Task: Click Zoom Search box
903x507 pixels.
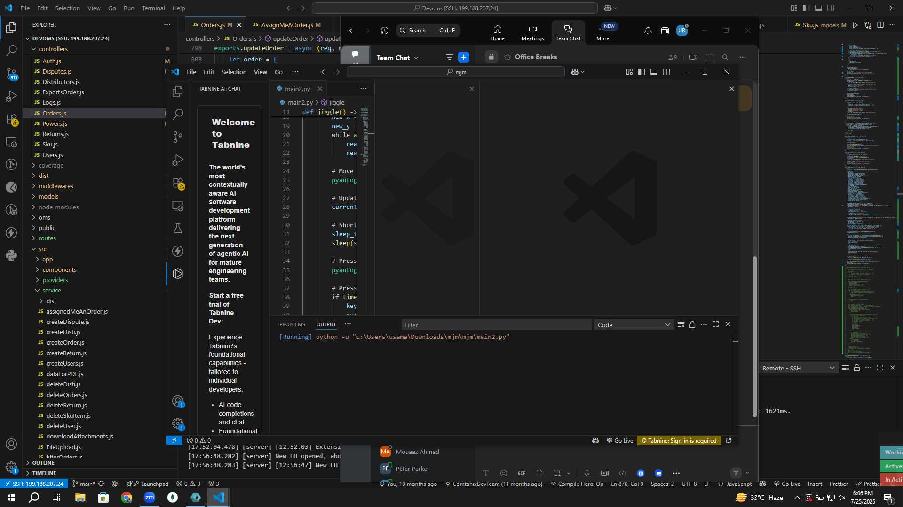Action: 428,31
